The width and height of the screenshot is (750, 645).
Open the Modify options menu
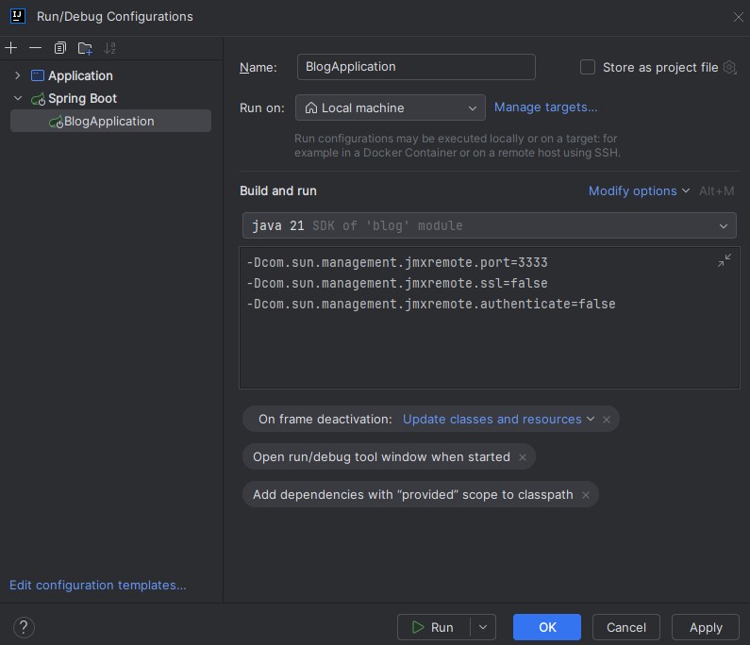[639, 190]
